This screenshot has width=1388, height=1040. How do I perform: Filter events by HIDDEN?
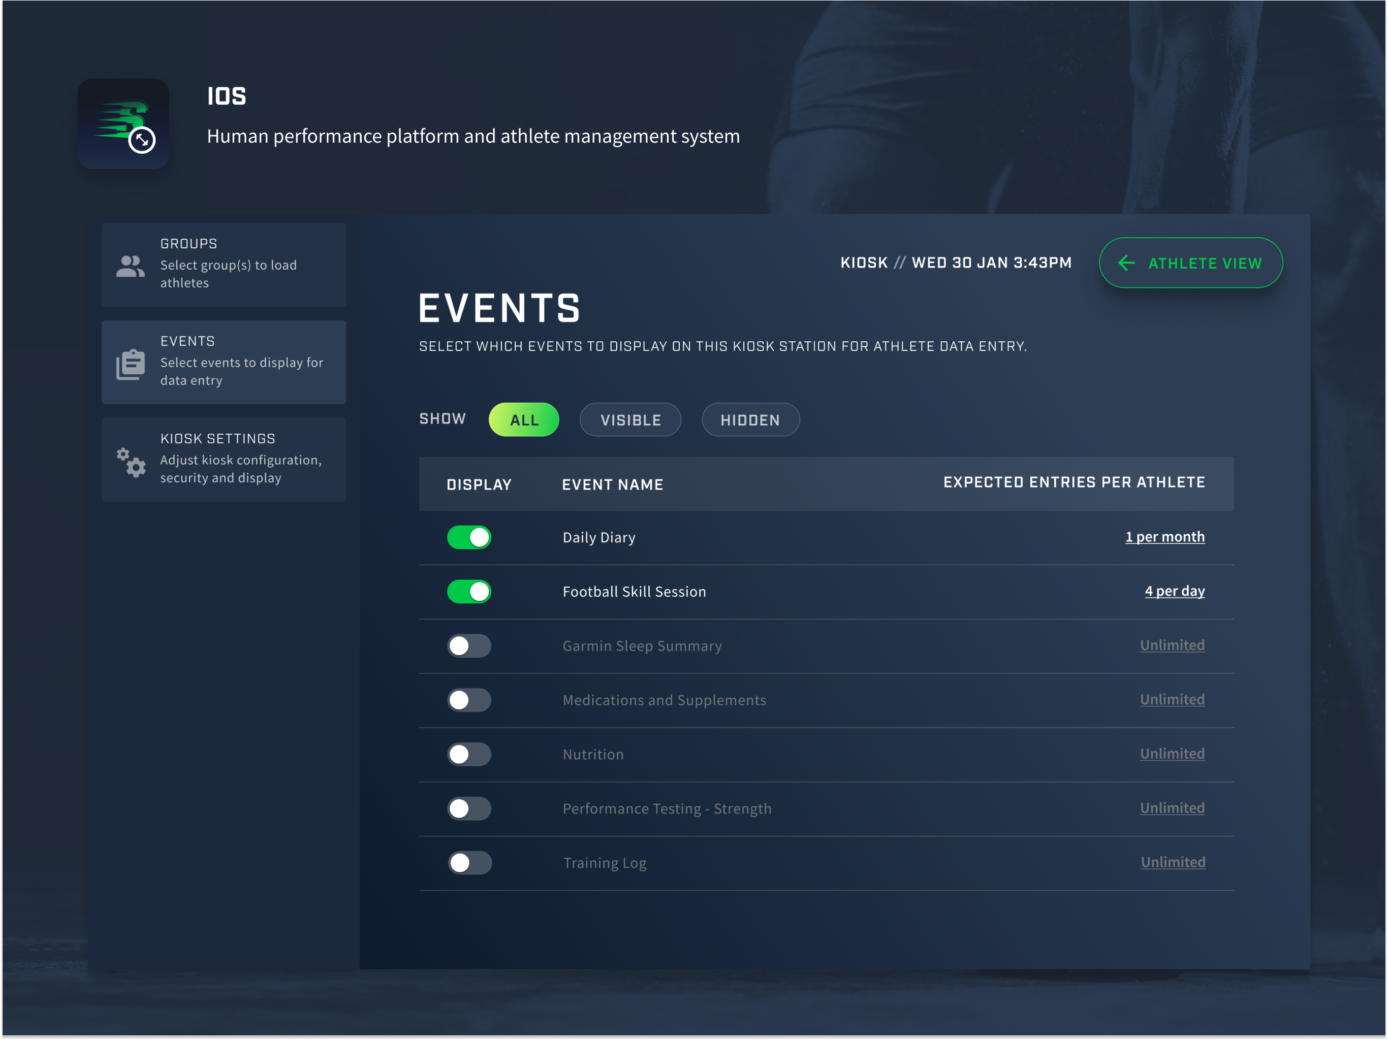point(750,419)
